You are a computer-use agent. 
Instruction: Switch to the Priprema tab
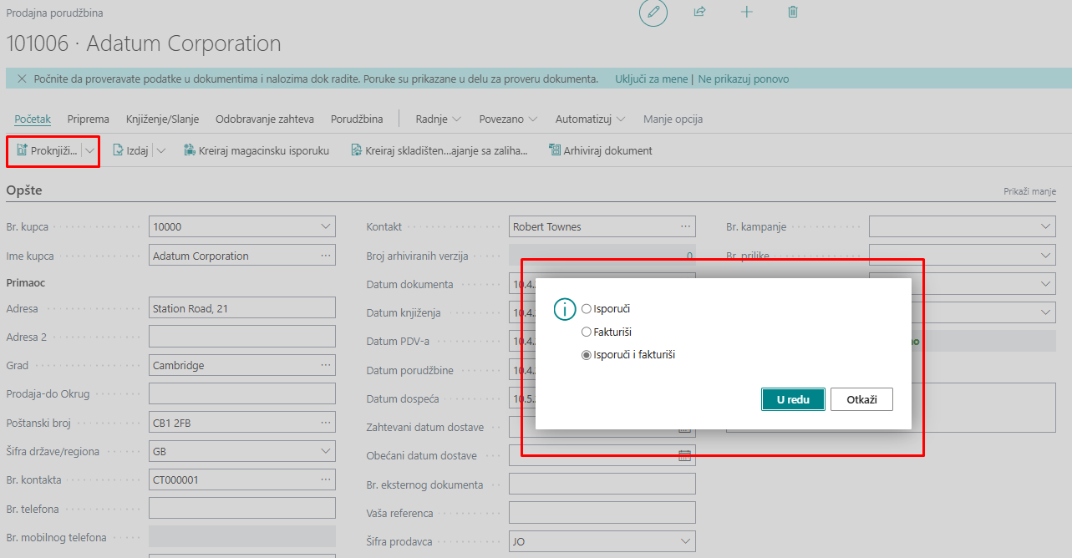tap(89, 119)
